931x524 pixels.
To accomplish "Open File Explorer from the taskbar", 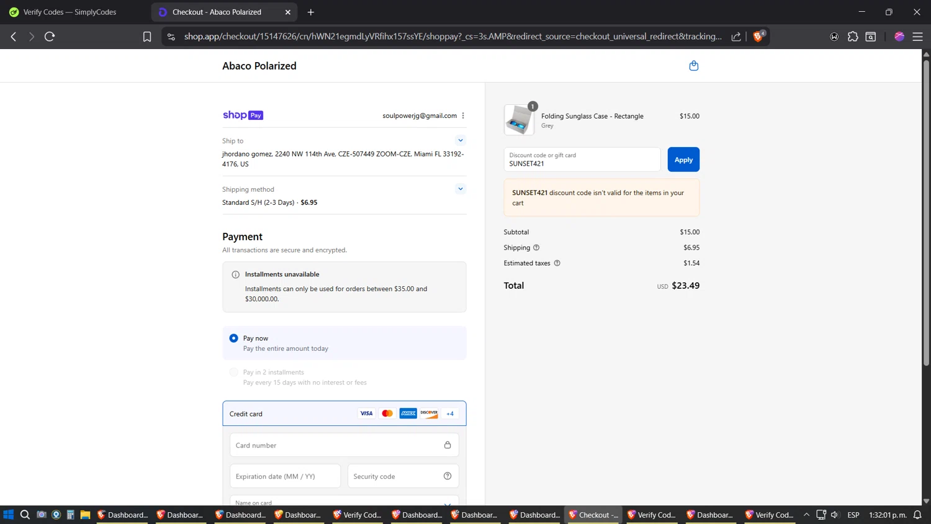I will click(x=85, y=515).
